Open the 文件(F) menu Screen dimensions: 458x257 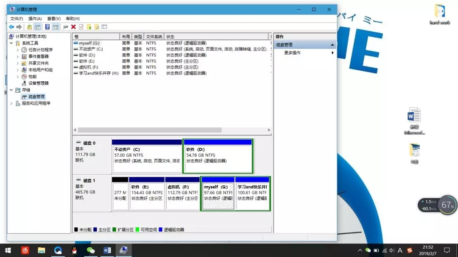tap(17, 18)
